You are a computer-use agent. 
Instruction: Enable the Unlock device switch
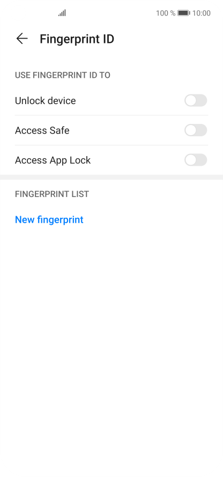coord(196,100)
